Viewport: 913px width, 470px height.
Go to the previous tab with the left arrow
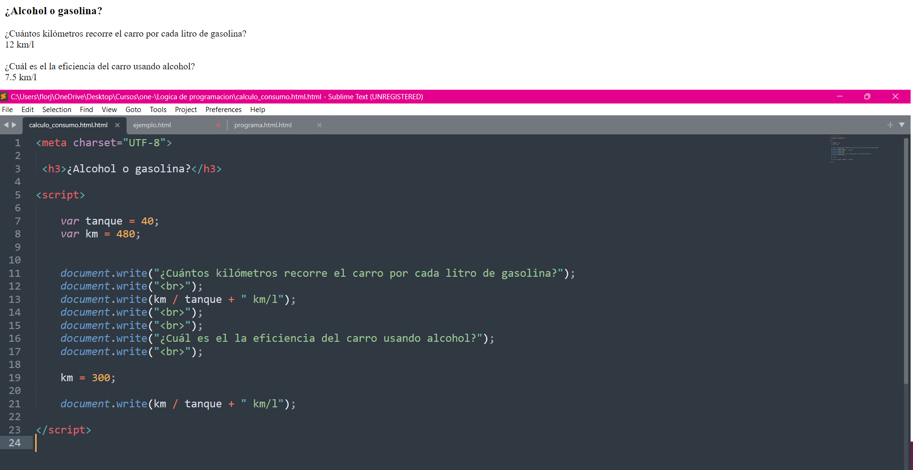pos(6,125)
